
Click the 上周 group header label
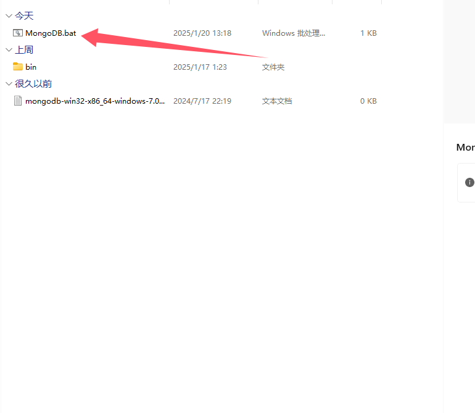24,49
